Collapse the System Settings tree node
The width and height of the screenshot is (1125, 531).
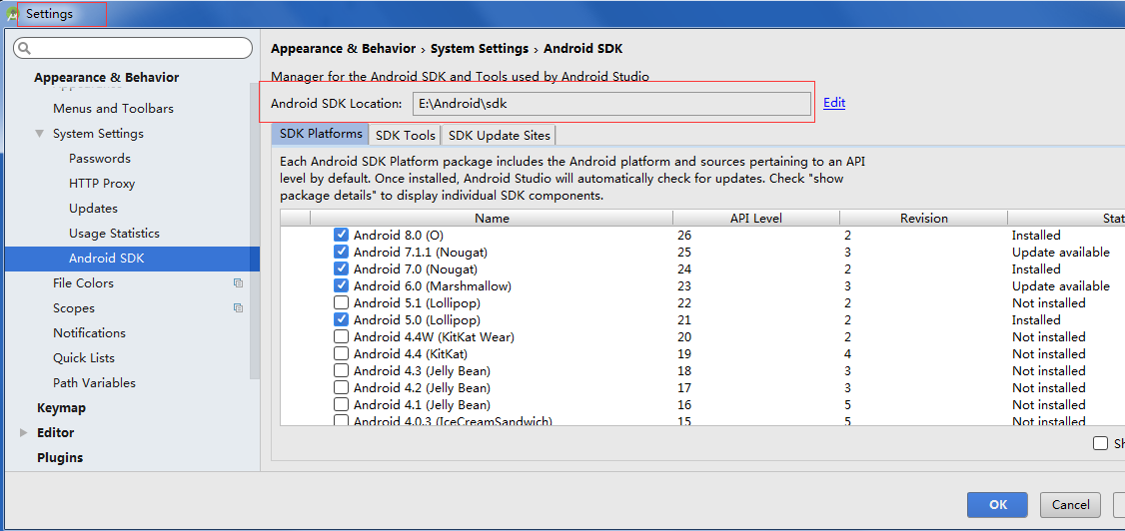[39, 134]
